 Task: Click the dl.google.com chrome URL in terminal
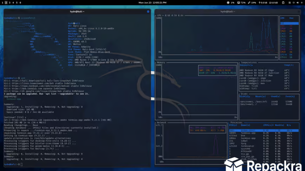[37, 91]
